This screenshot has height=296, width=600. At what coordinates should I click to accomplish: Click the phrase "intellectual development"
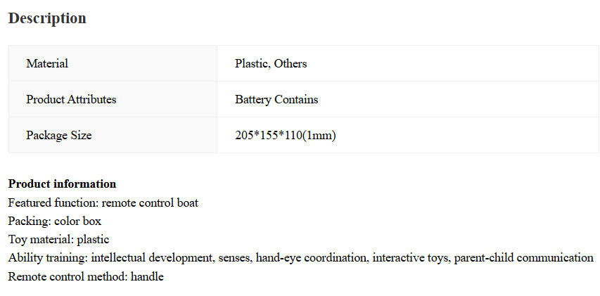[x=151, y=257]
